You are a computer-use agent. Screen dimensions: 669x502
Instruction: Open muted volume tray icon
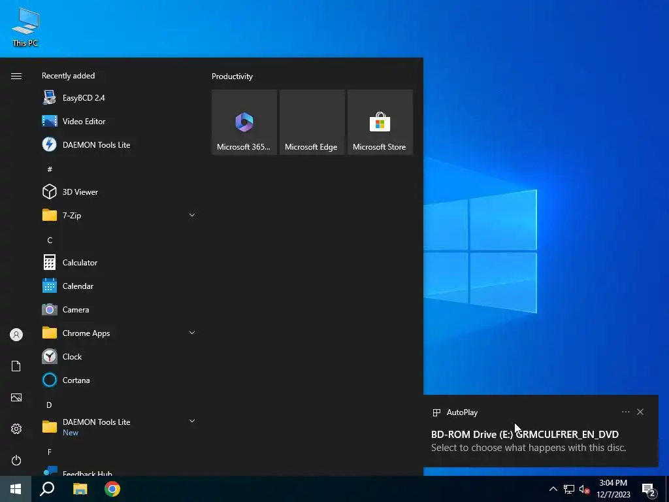click(584, 489)
